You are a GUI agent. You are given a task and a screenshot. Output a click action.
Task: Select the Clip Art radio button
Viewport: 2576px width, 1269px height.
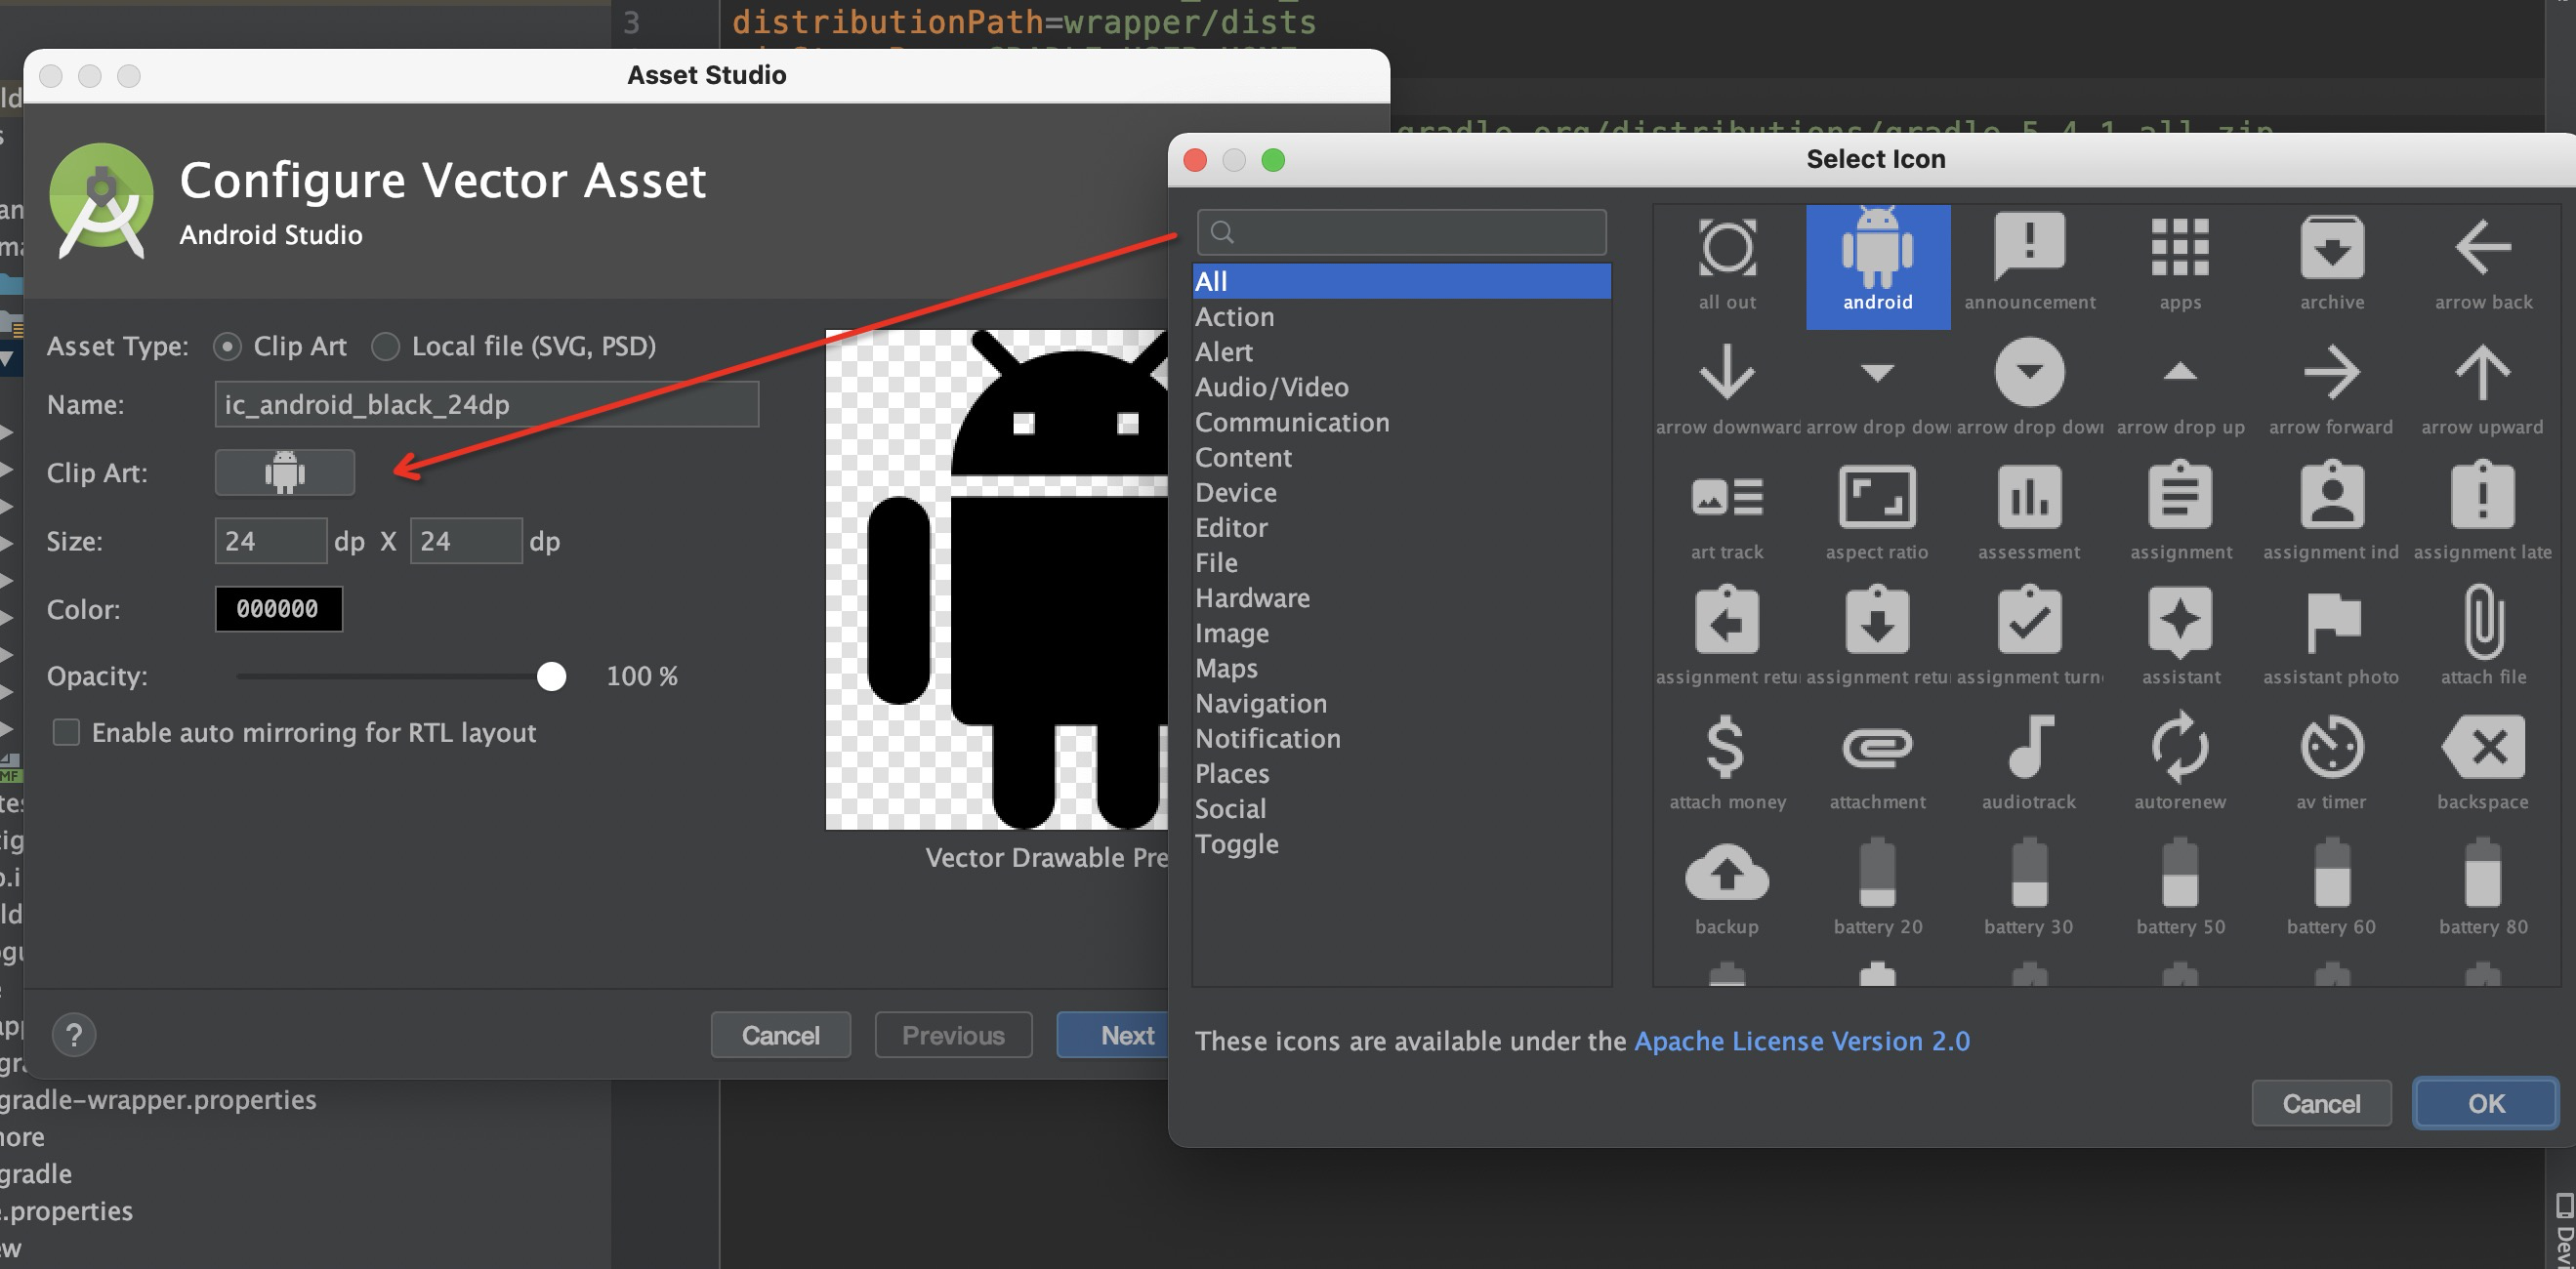click(228, 346)
